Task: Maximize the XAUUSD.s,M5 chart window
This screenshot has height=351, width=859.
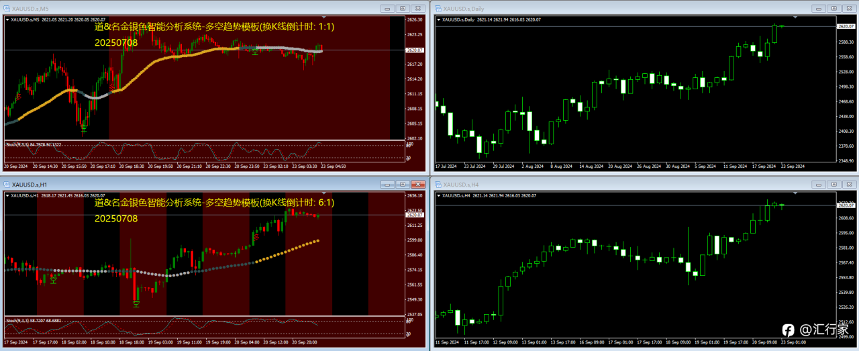Action: point(403,8)
